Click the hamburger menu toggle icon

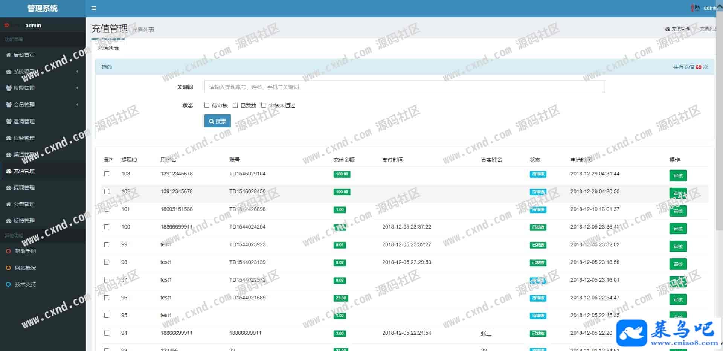[x=94, y=8]
